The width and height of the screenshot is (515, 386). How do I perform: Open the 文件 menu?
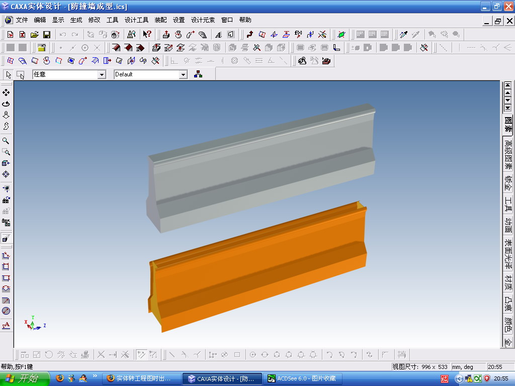tap(22, 20)
